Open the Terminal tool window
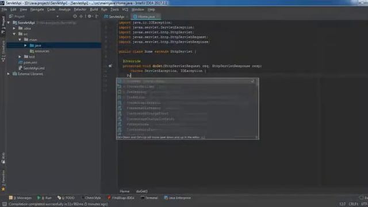 pos(149,198)
